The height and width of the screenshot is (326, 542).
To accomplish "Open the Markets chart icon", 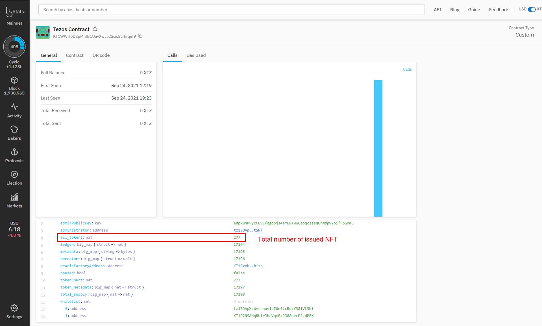I will coord(14,197).
